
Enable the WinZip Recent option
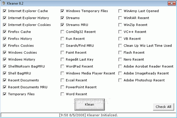pos(120,25)
